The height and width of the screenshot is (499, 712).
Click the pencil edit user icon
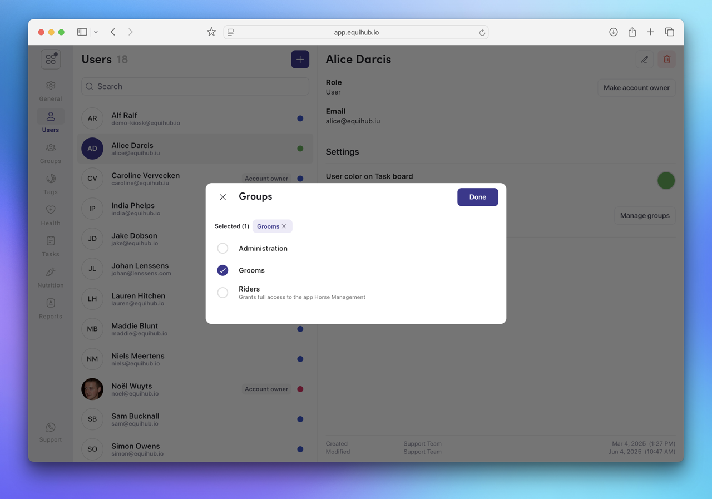(x=644, y=60)
